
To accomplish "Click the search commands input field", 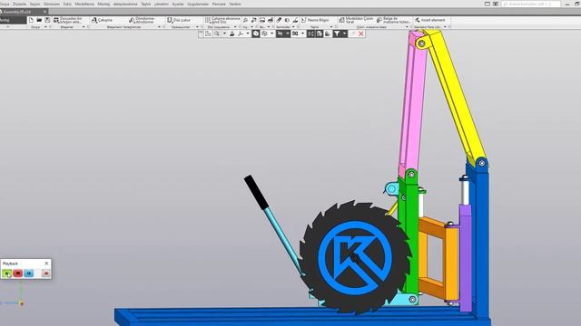I will tap(530, 4).
